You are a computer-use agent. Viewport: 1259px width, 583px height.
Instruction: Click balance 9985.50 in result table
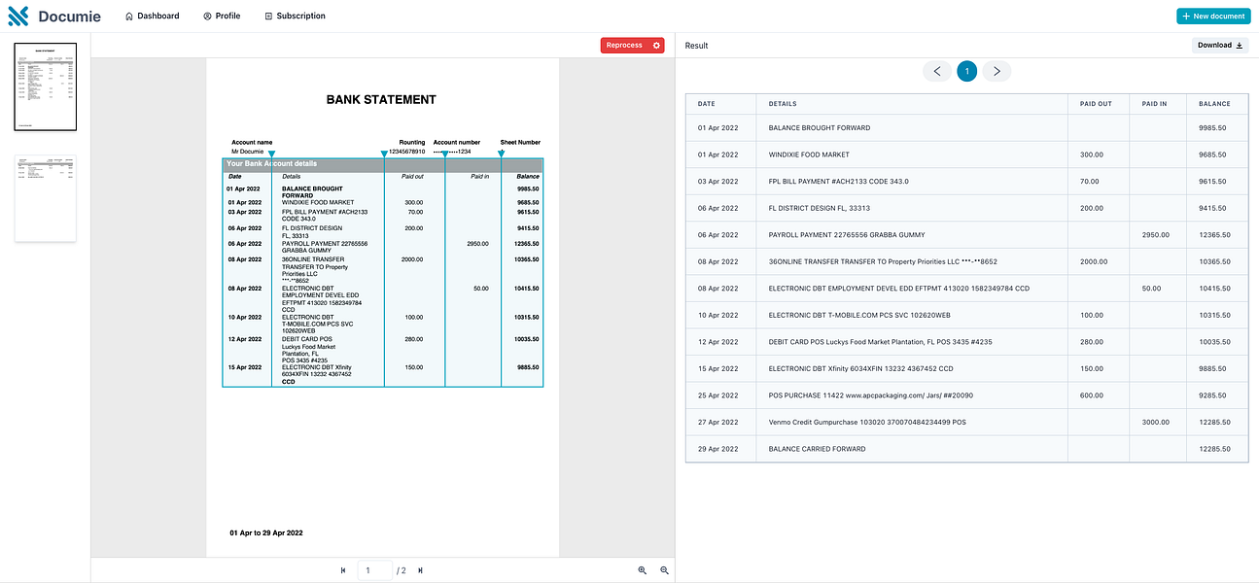[x=1212, y=128]
